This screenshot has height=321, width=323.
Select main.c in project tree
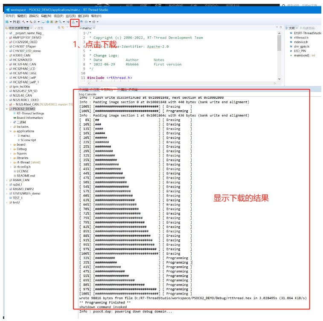tap(25, 135)
